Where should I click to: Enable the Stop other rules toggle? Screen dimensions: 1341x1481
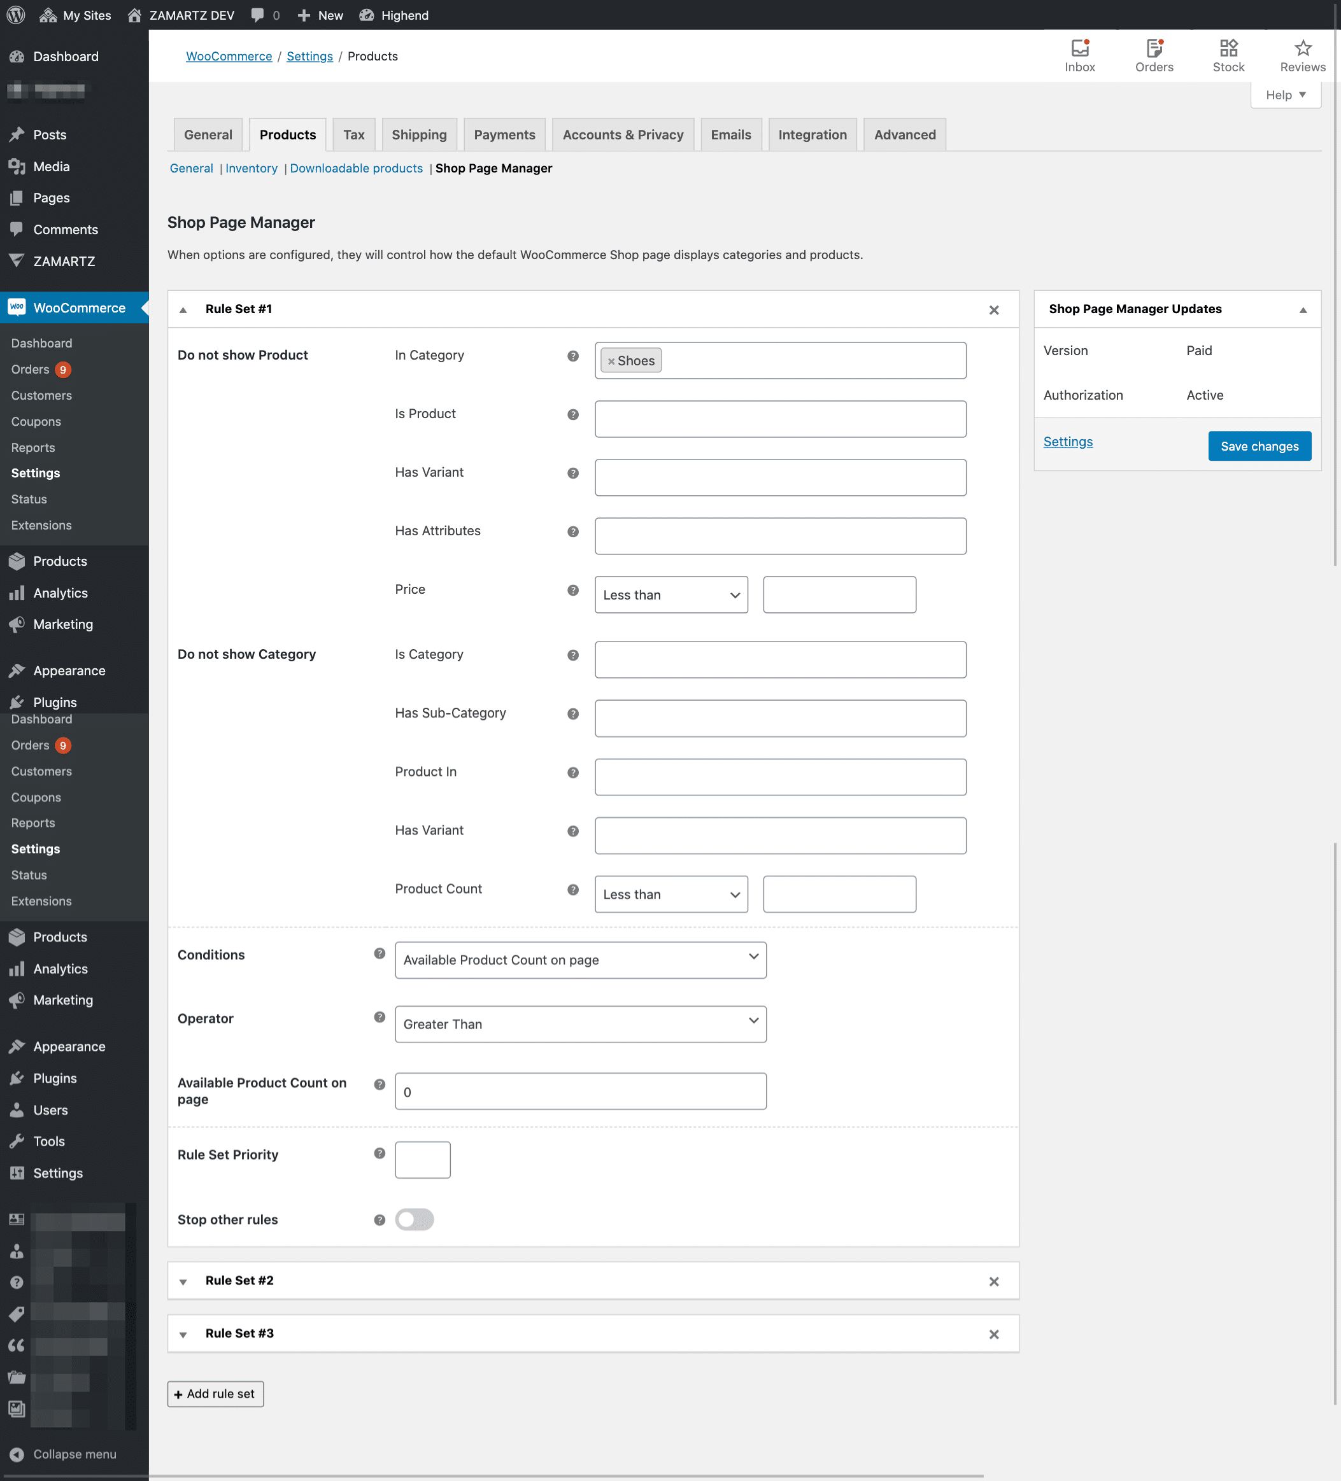point(414,1219)
